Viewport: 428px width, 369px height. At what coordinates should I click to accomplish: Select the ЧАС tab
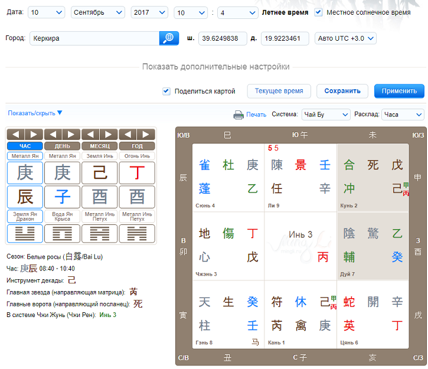[x=25, y=146]
